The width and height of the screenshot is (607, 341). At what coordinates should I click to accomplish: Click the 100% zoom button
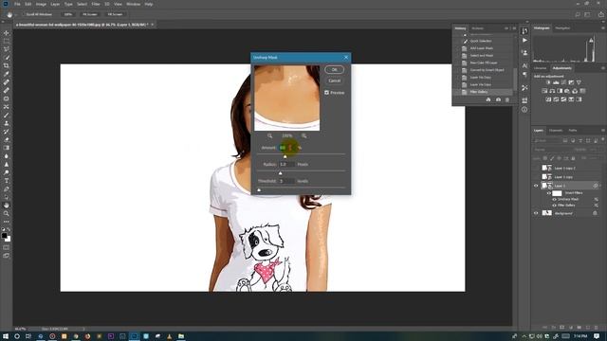[68, 14]
